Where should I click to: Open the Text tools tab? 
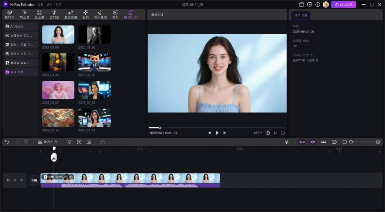tap(24, 15)
